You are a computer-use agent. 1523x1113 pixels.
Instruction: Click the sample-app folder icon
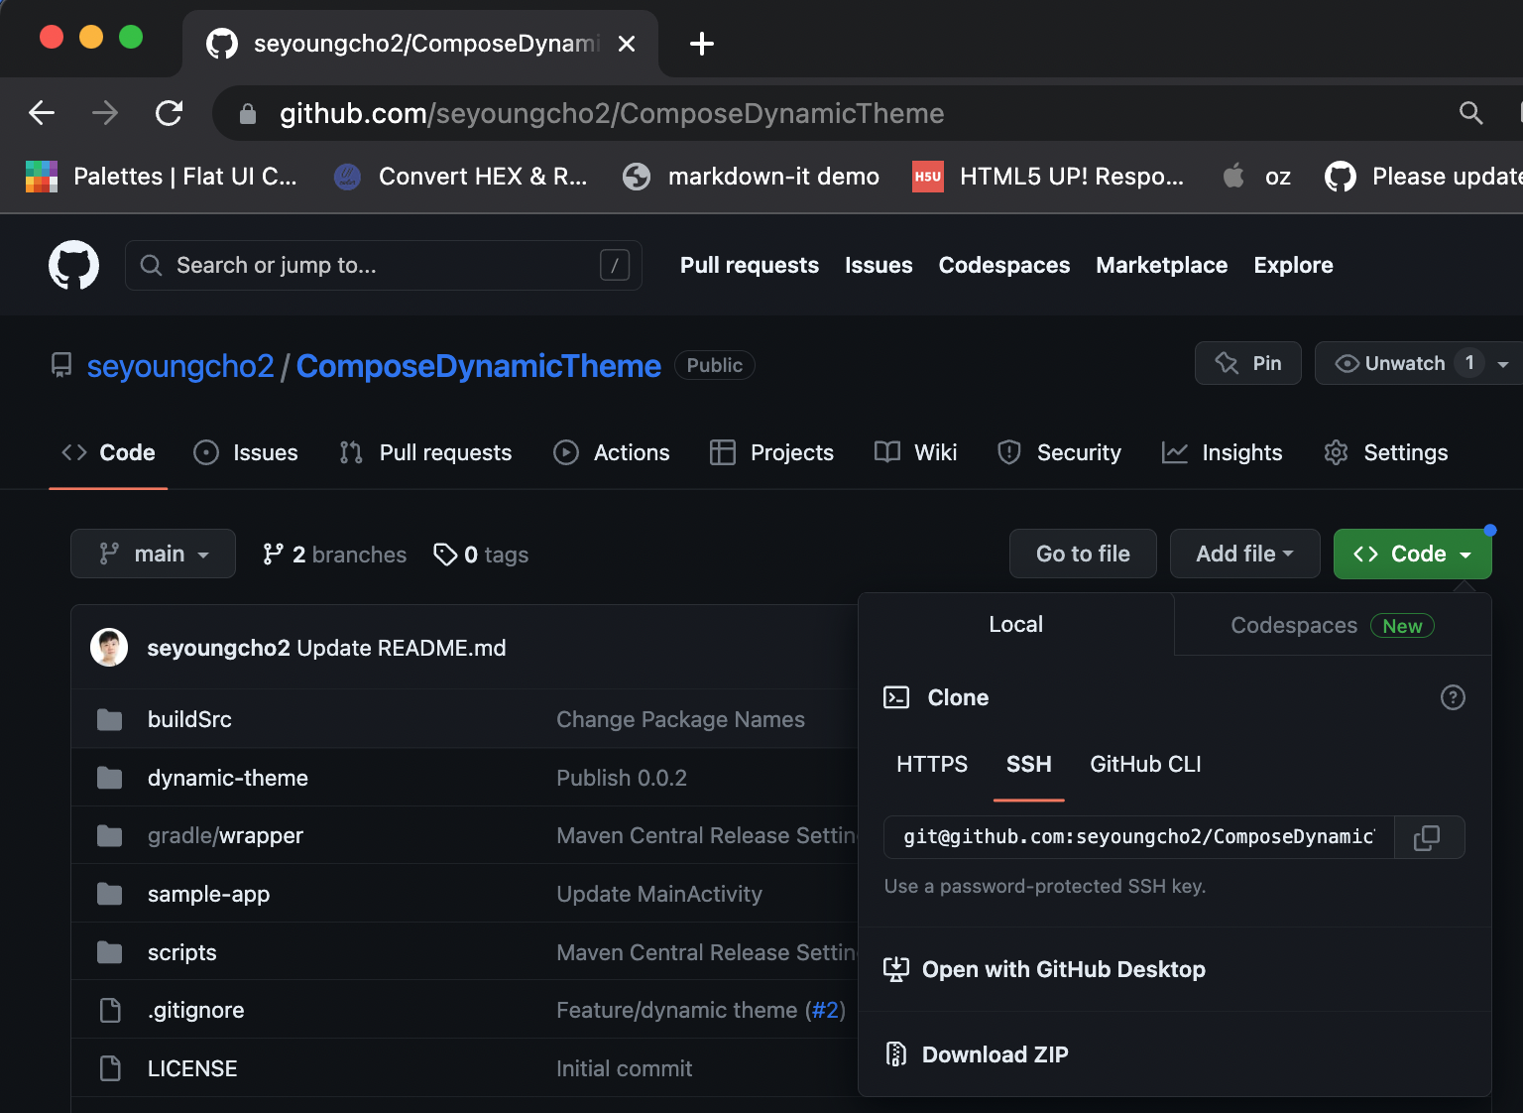pos(110,894)
